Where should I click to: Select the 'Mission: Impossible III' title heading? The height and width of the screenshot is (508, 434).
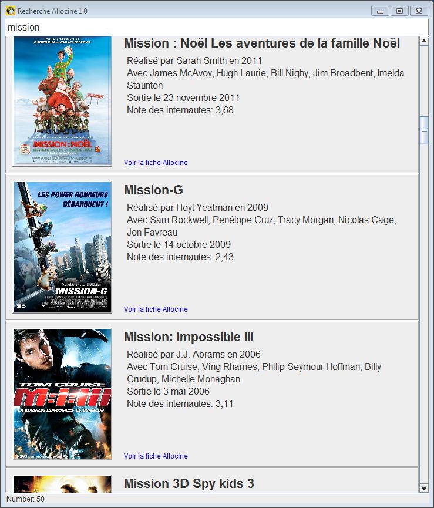(x=189, y=337)
